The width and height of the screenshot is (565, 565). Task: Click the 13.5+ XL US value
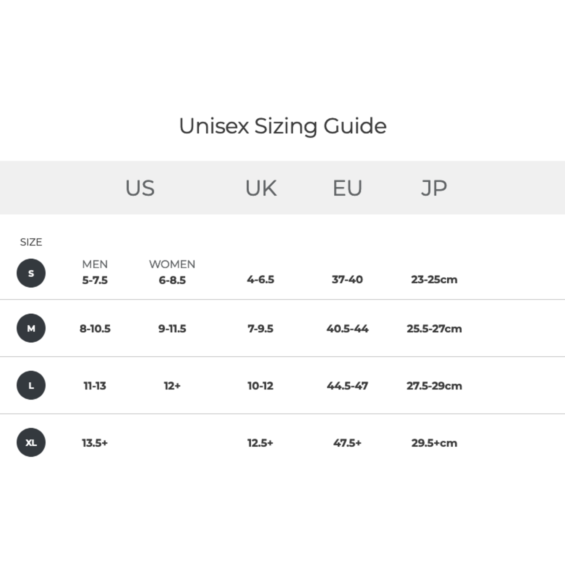coord(95,443)
